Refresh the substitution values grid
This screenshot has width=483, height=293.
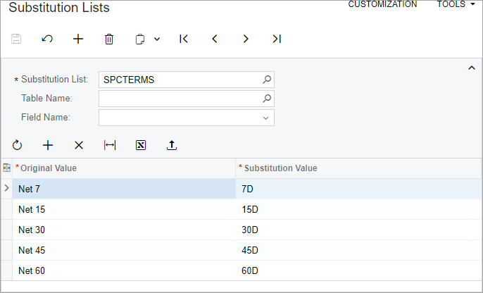click(17, 145)
